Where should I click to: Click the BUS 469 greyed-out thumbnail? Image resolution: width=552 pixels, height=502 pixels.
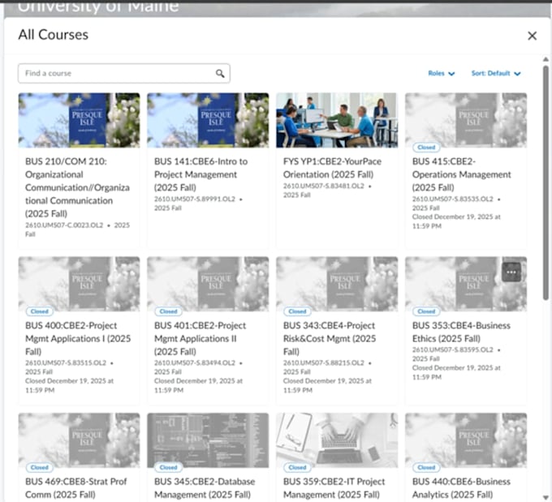(x=79, y=440)
